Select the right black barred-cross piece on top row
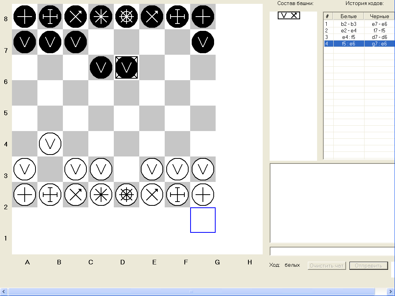The height and width of the screenshot is (296, 395). click(x=177, y=17)
